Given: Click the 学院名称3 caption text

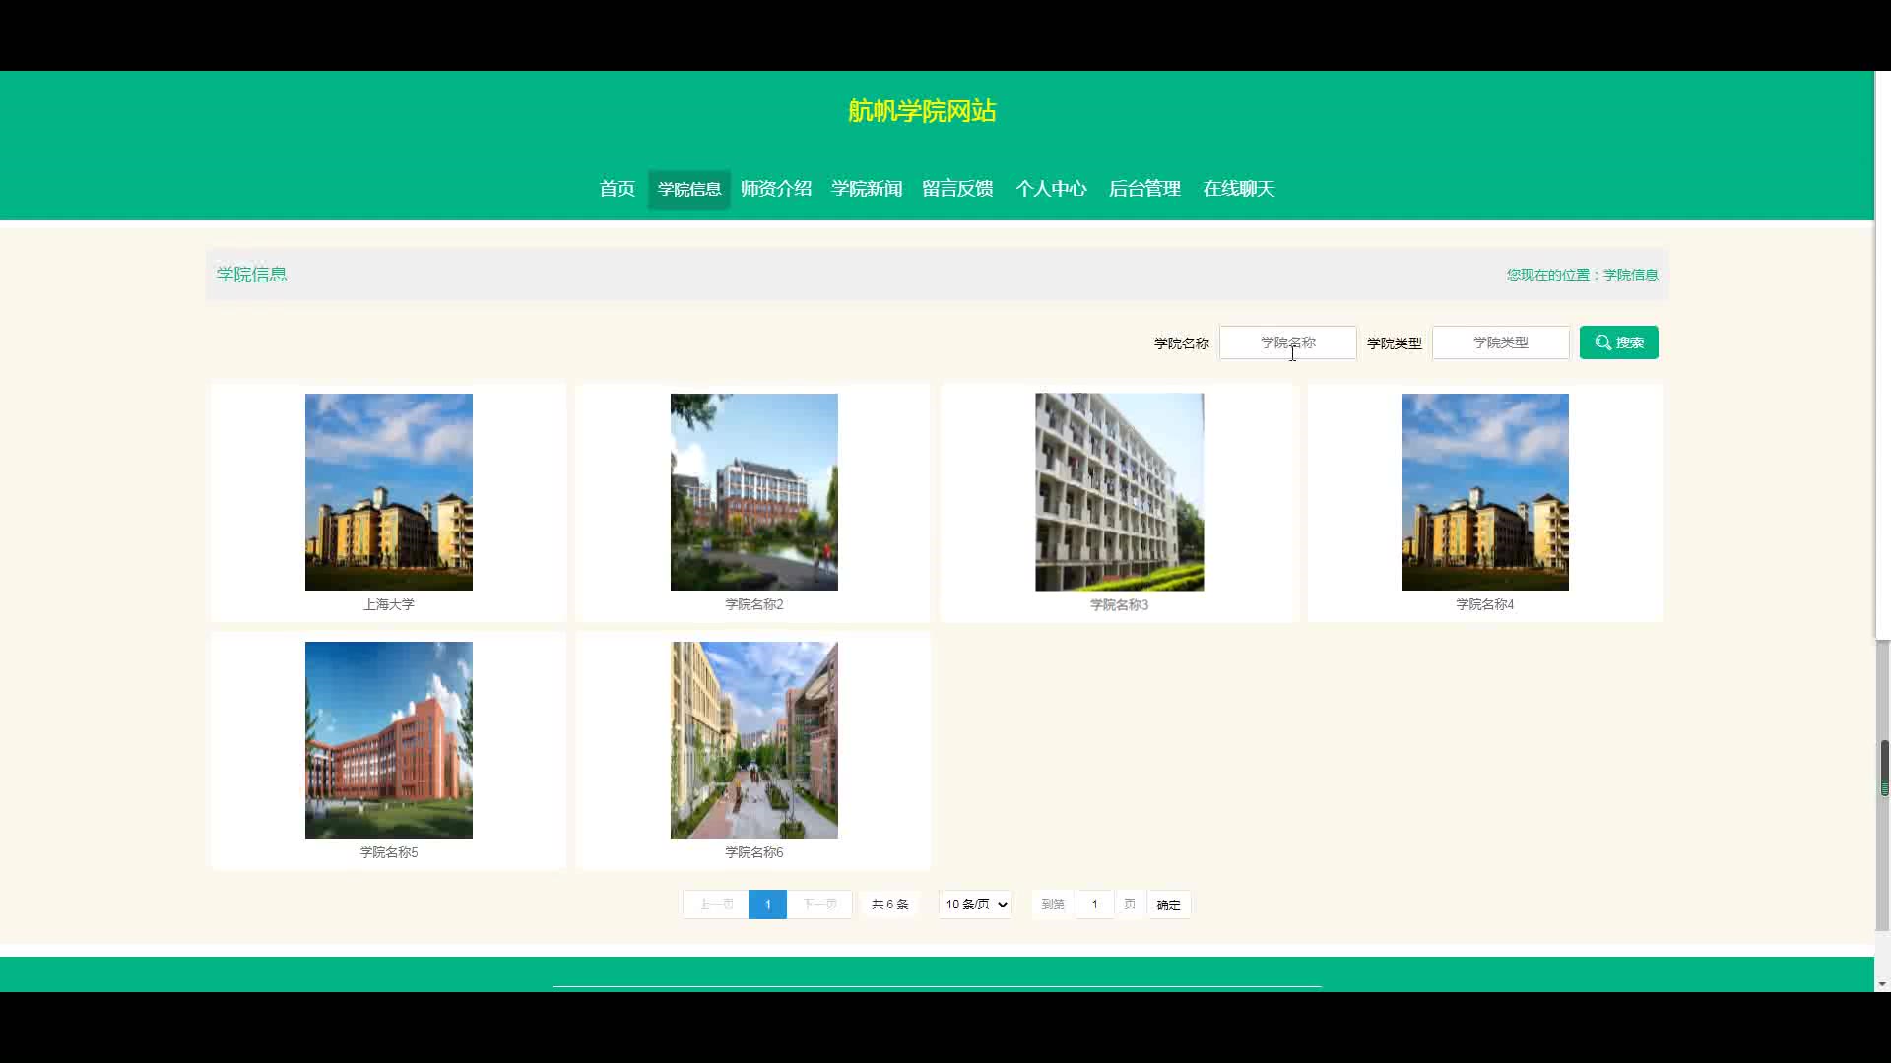Looking at the screenshot, I should (1120, 604).
